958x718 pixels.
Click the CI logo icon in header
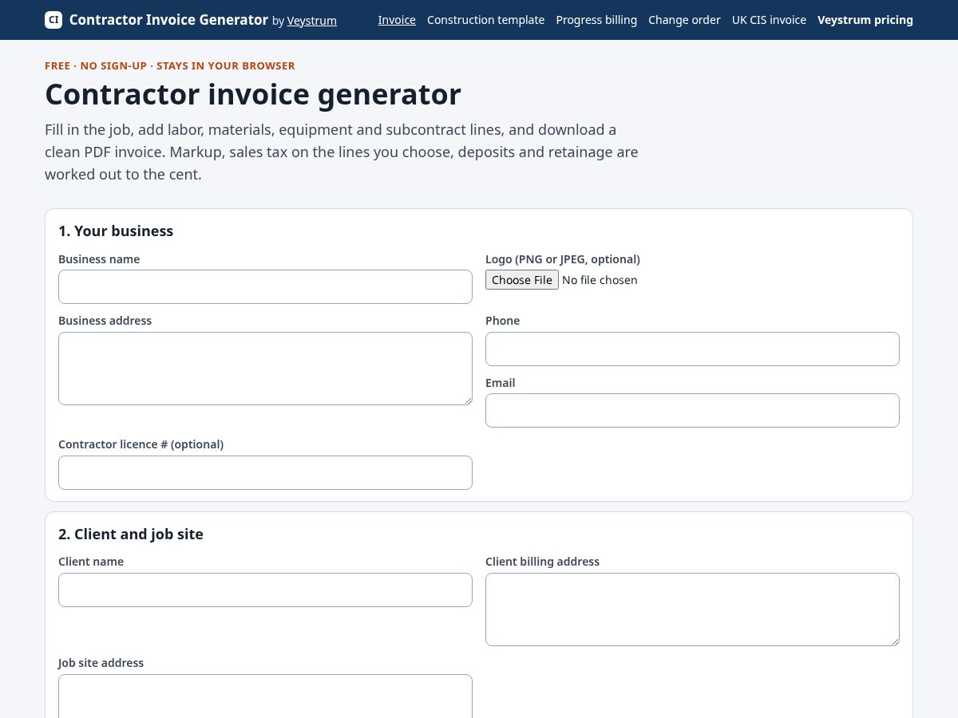[x=53, y=20]
